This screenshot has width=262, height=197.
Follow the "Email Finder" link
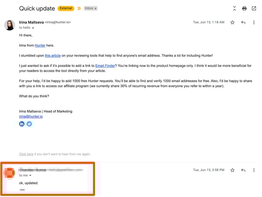105,66
